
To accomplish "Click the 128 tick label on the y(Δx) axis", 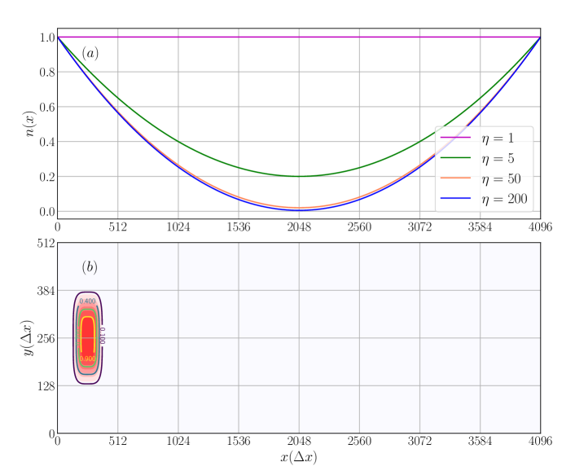I will 46,386.
